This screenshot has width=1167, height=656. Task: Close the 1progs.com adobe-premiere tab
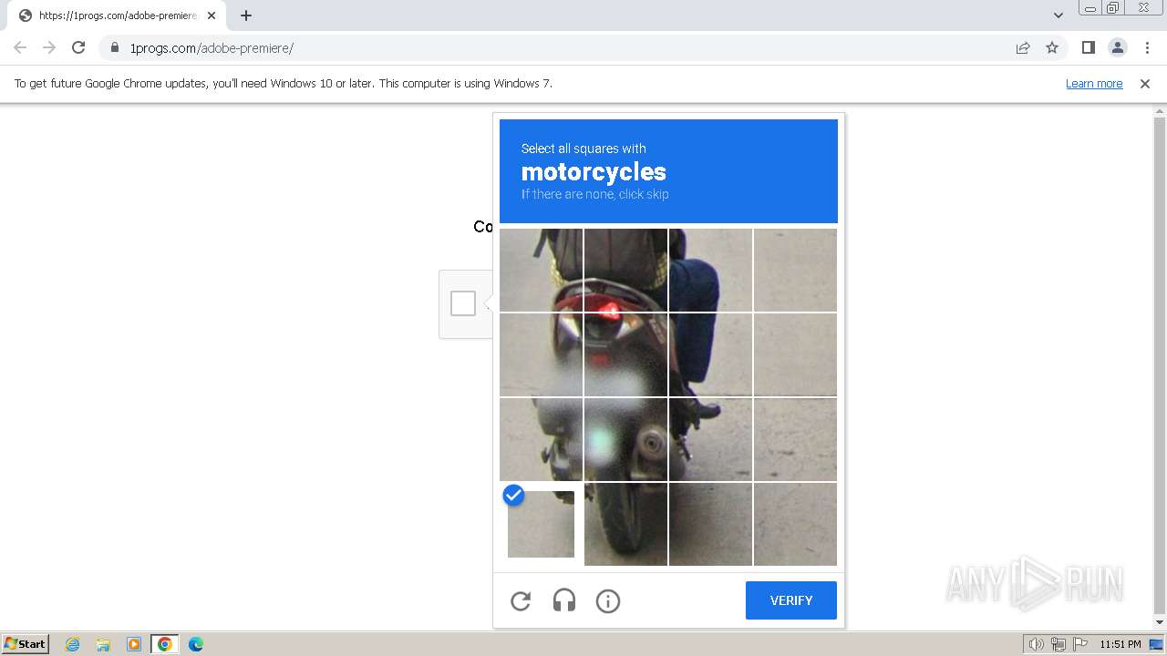pos(212,15)
